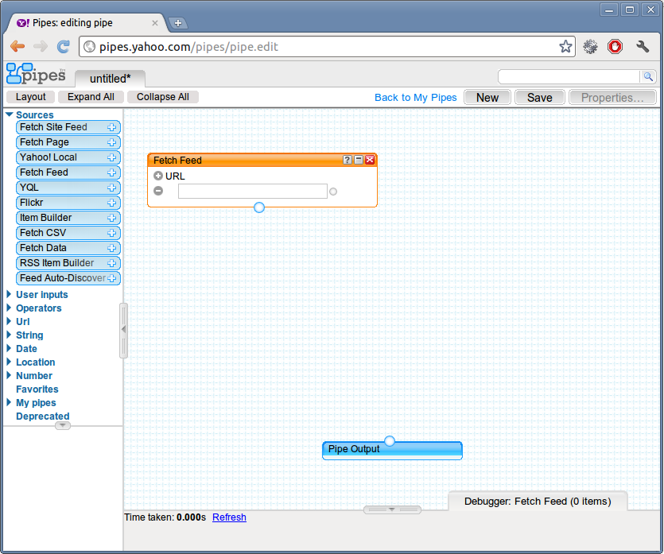Bookmark this page with the star
664x554 pixels.
pyautogui.click(x=565, y=47)
